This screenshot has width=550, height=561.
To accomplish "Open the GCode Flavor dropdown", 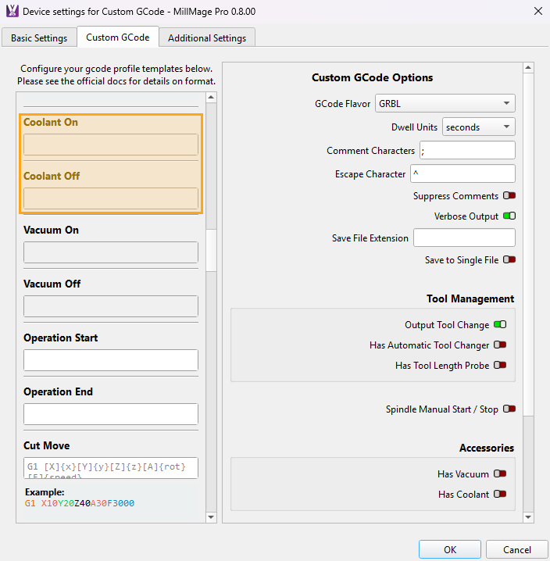I will click(x=445, y=103).
